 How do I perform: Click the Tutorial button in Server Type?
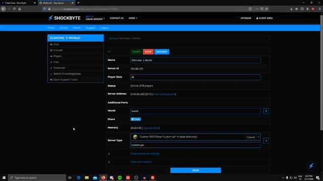(x=251, y=137)
